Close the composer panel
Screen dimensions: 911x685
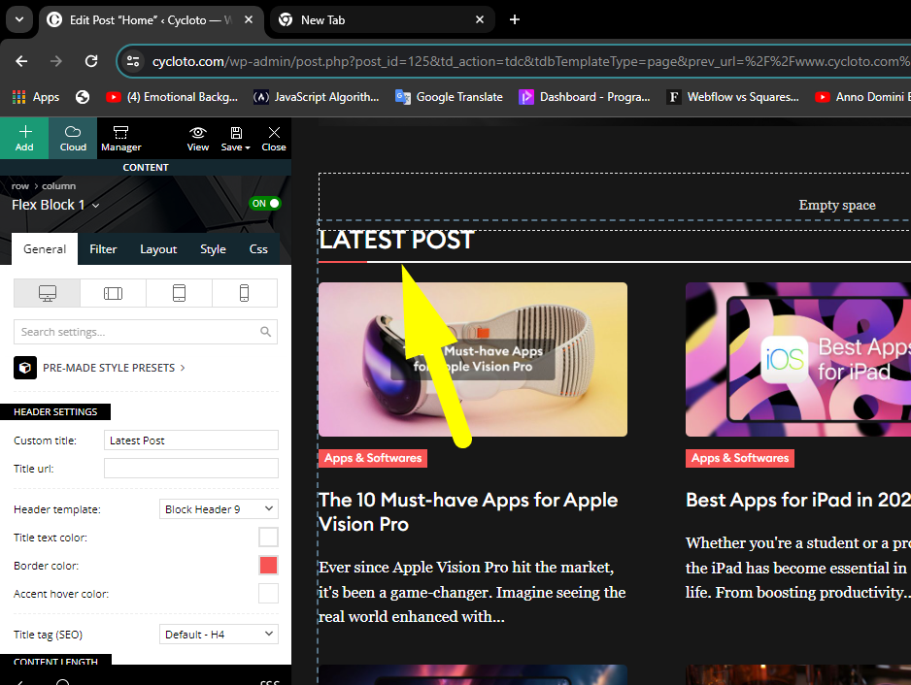pyautogui.click(x=274, y=138)
